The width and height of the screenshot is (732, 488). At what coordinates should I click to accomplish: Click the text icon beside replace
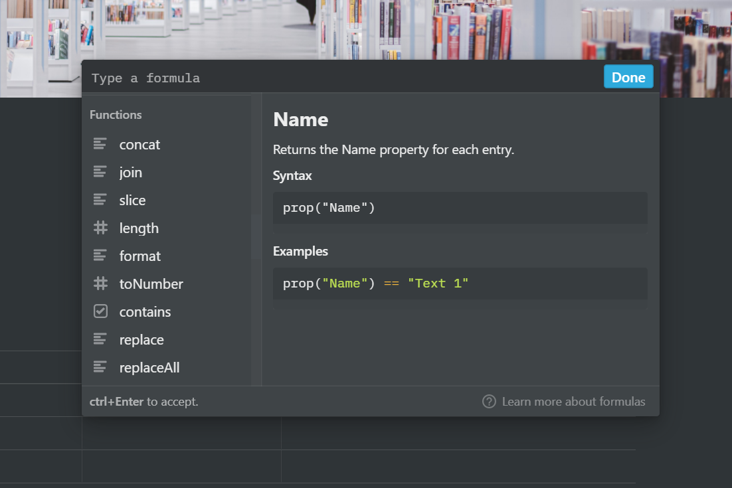click(x=100, y=339)
